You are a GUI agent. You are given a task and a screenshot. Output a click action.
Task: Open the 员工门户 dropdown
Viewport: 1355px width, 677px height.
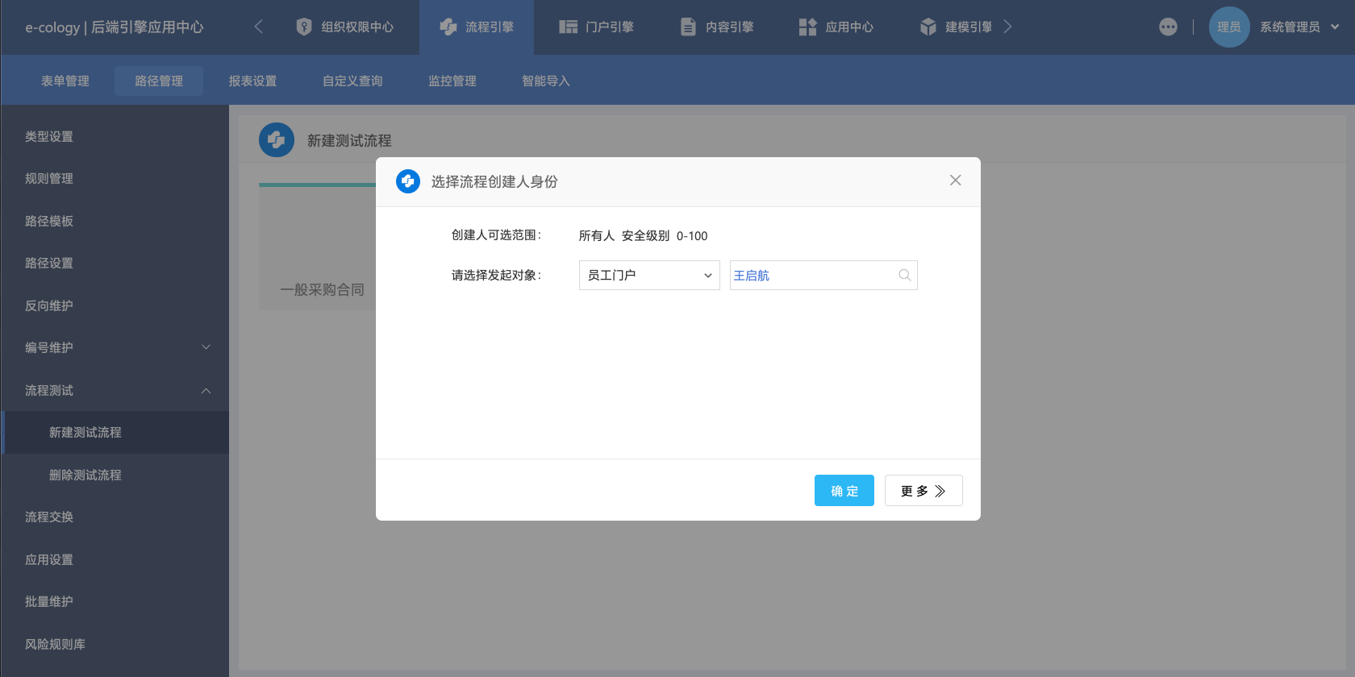pyautogui.click(x=649, y=275)
